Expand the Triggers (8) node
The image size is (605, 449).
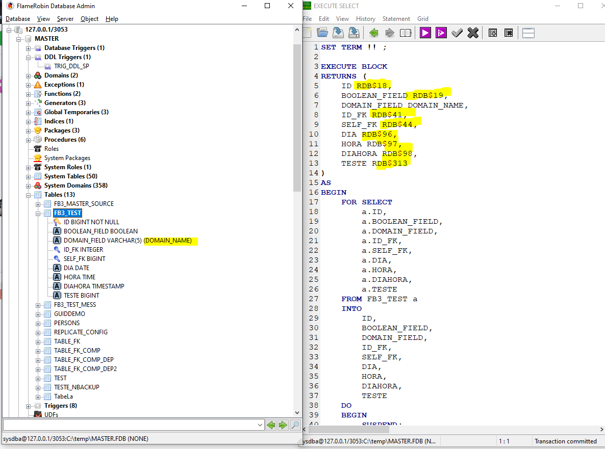pos(28,406)
